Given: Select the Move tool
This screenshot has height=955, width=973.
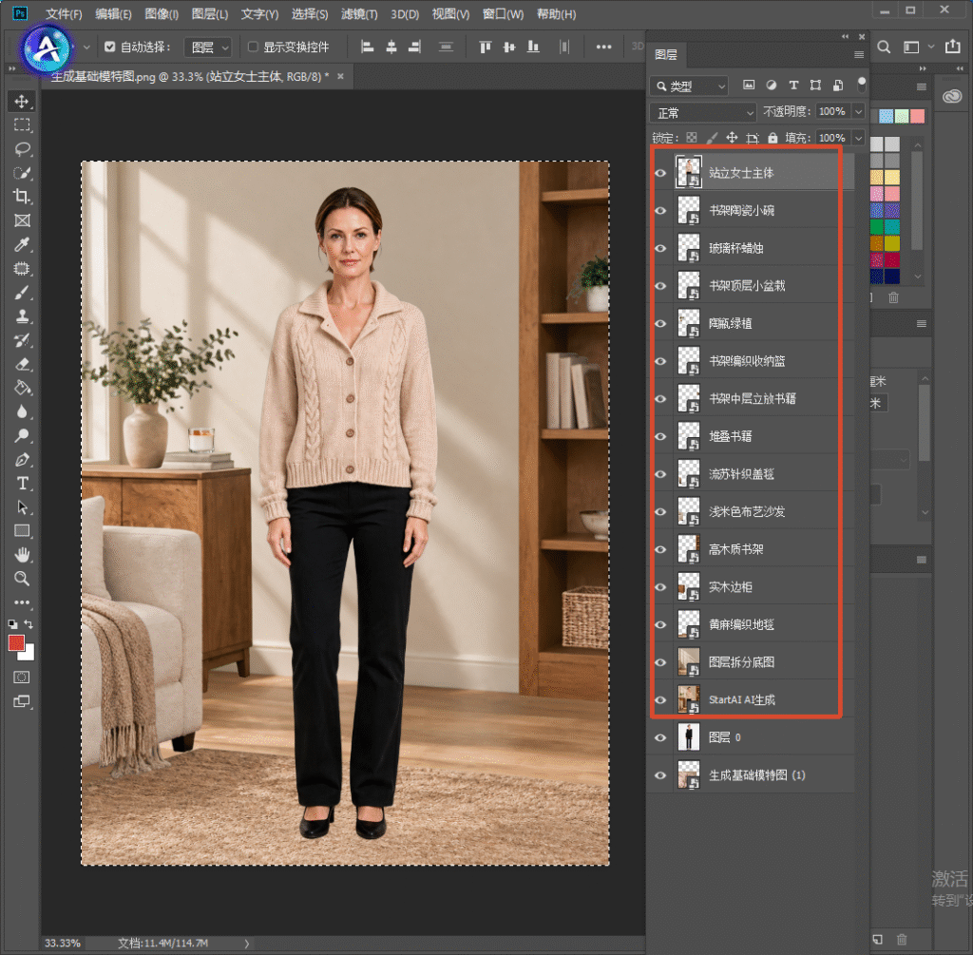Looking at the screenshot, I should pyautogui.click(x=22, y=101).
